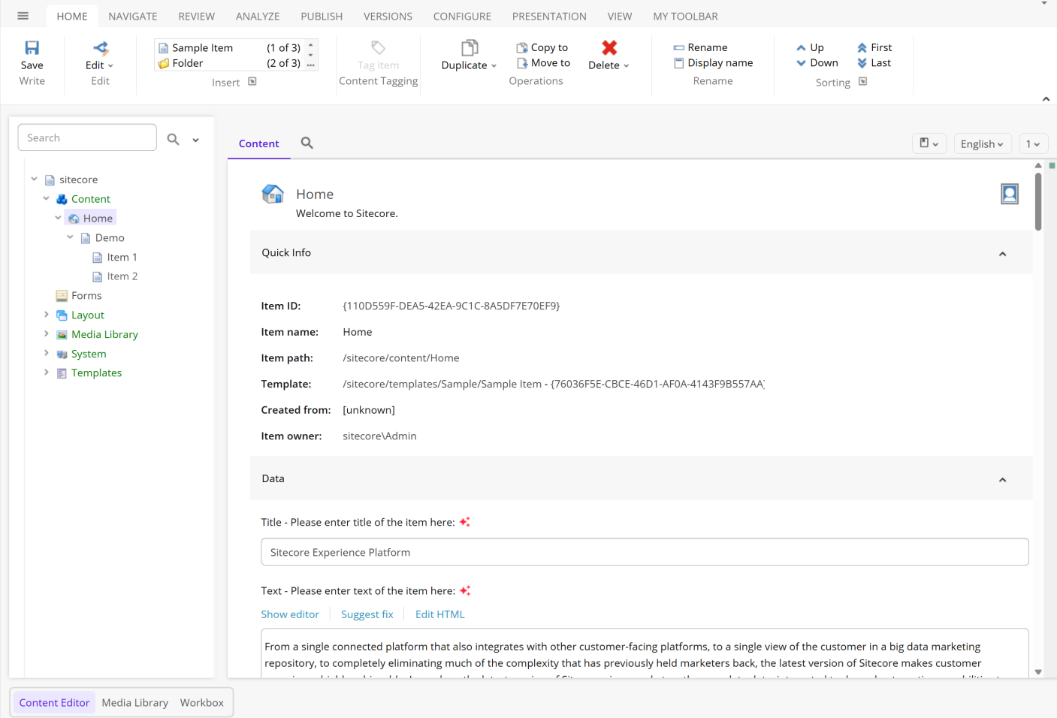Open the PUBLISH ribbon tab
Screen dimensions: 1057x718
pyautogui.click(x=322, y=16)
